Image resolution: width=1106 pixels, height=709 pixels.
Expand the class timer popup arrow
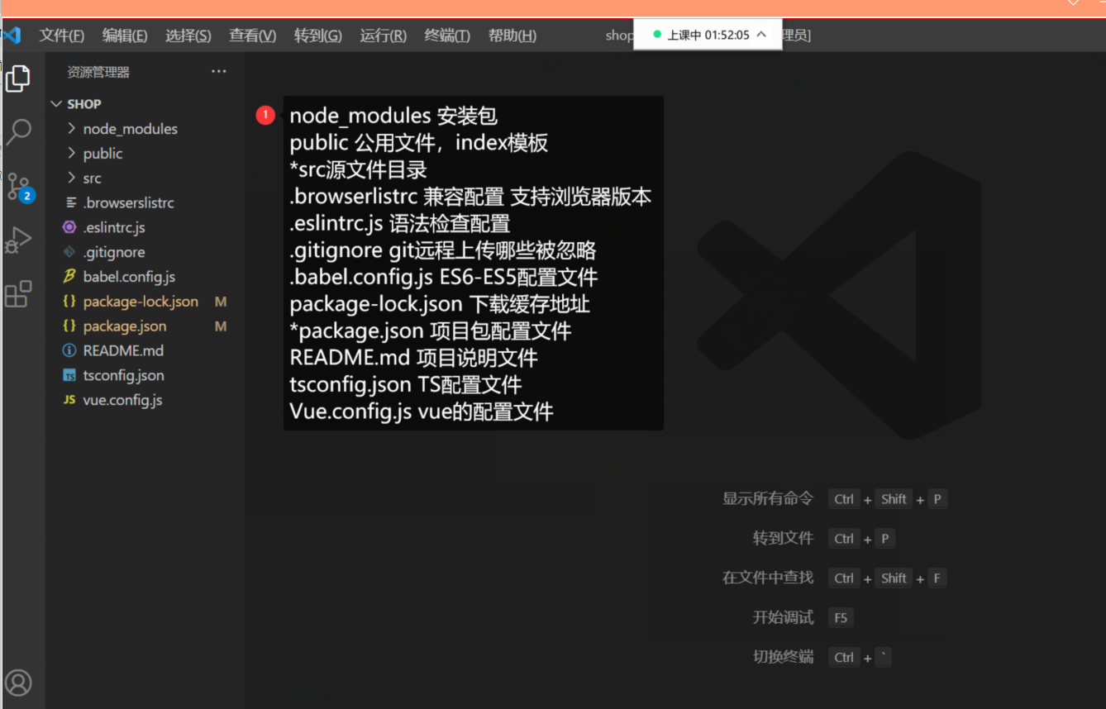pyautogui.click(x=761, y=35)
